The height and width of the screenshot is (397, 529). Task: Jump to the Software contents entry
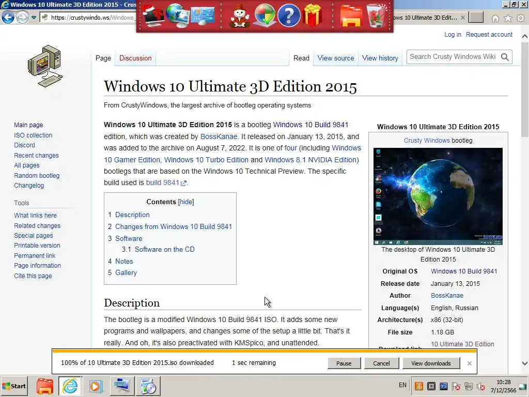[129, 238]
